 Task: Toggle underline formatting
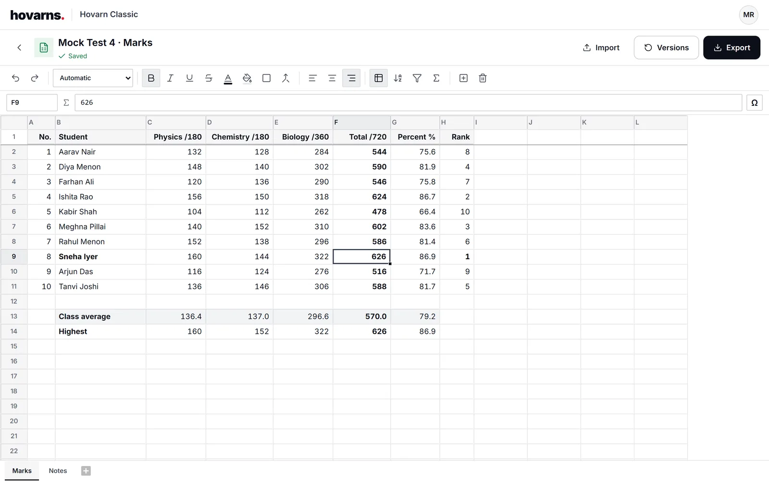(189, 78)
